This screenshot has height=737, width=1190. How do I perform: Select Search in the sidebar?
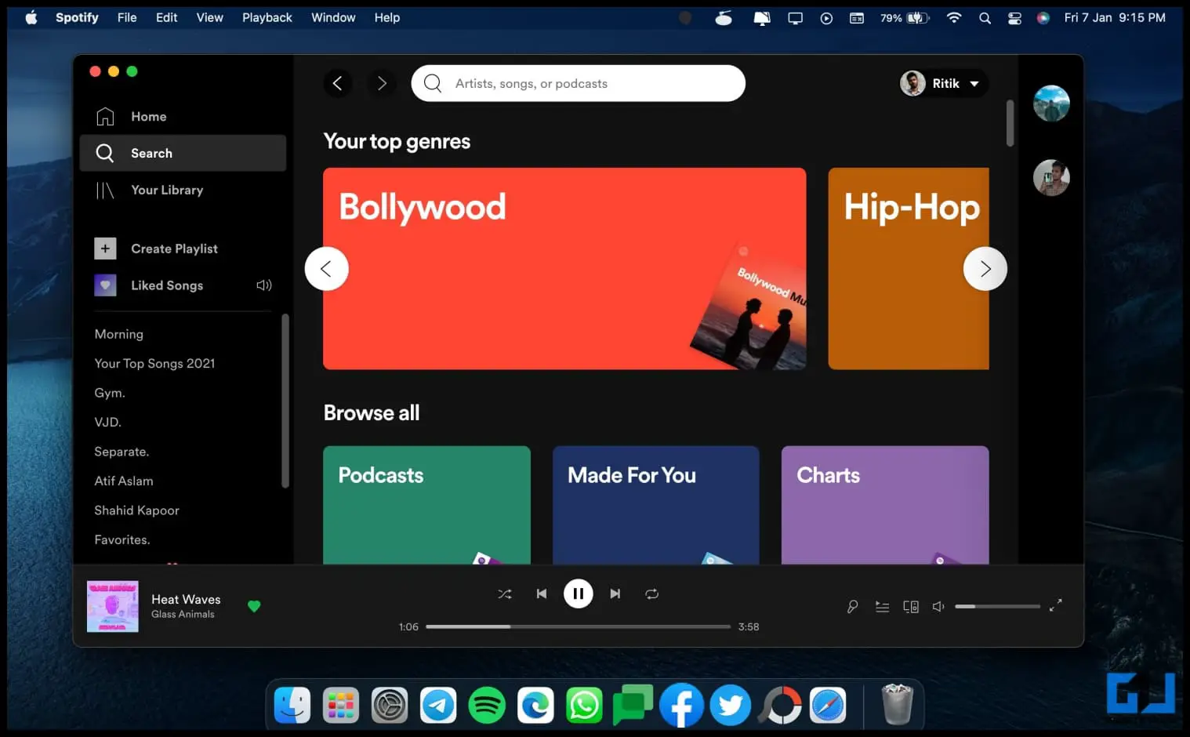click(x=183, y=153)
